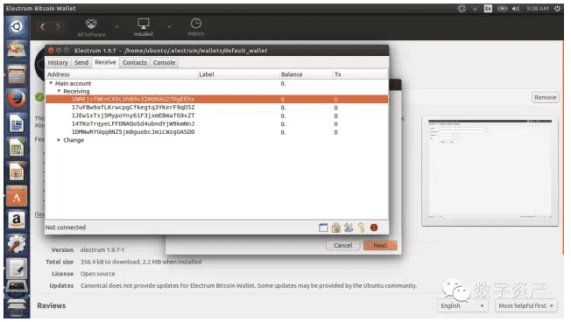Open LibreOffice Calc from the dock
Viewport: 571px width, 322px height.
(17, 149)
